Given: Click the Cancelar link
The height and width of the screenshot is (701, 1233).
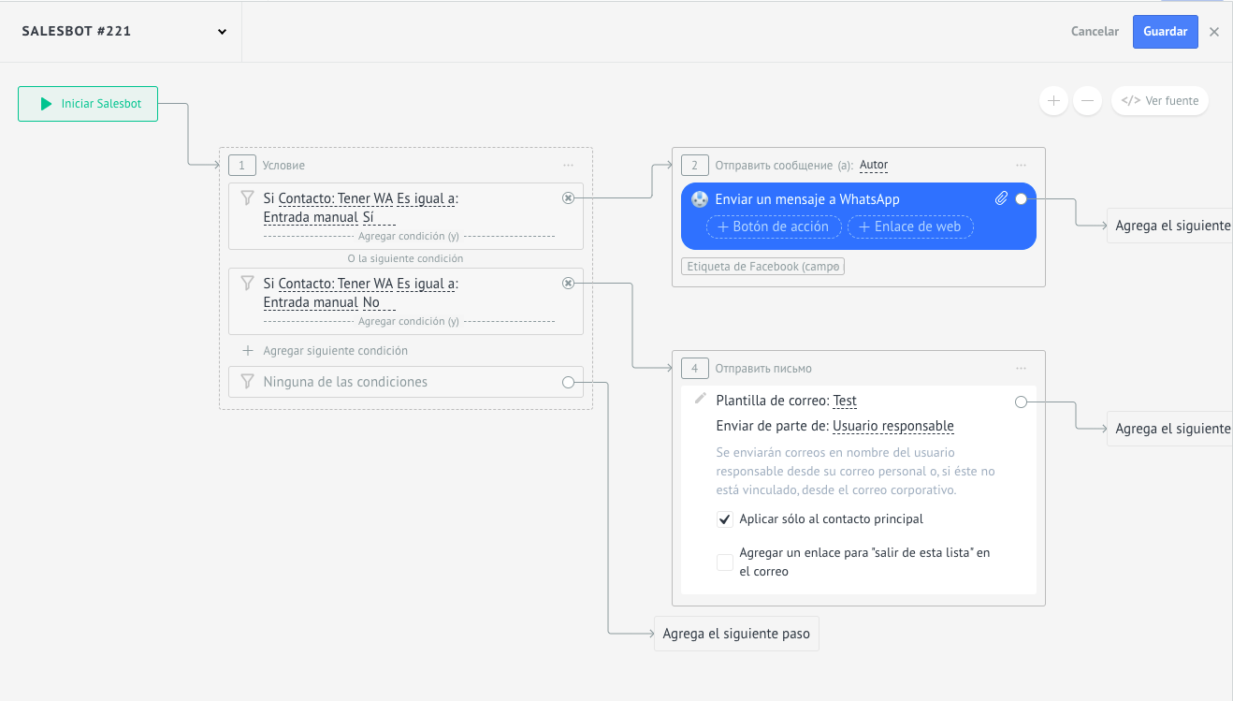Looking at the screenshot, I should click(x=1095, y=32).
